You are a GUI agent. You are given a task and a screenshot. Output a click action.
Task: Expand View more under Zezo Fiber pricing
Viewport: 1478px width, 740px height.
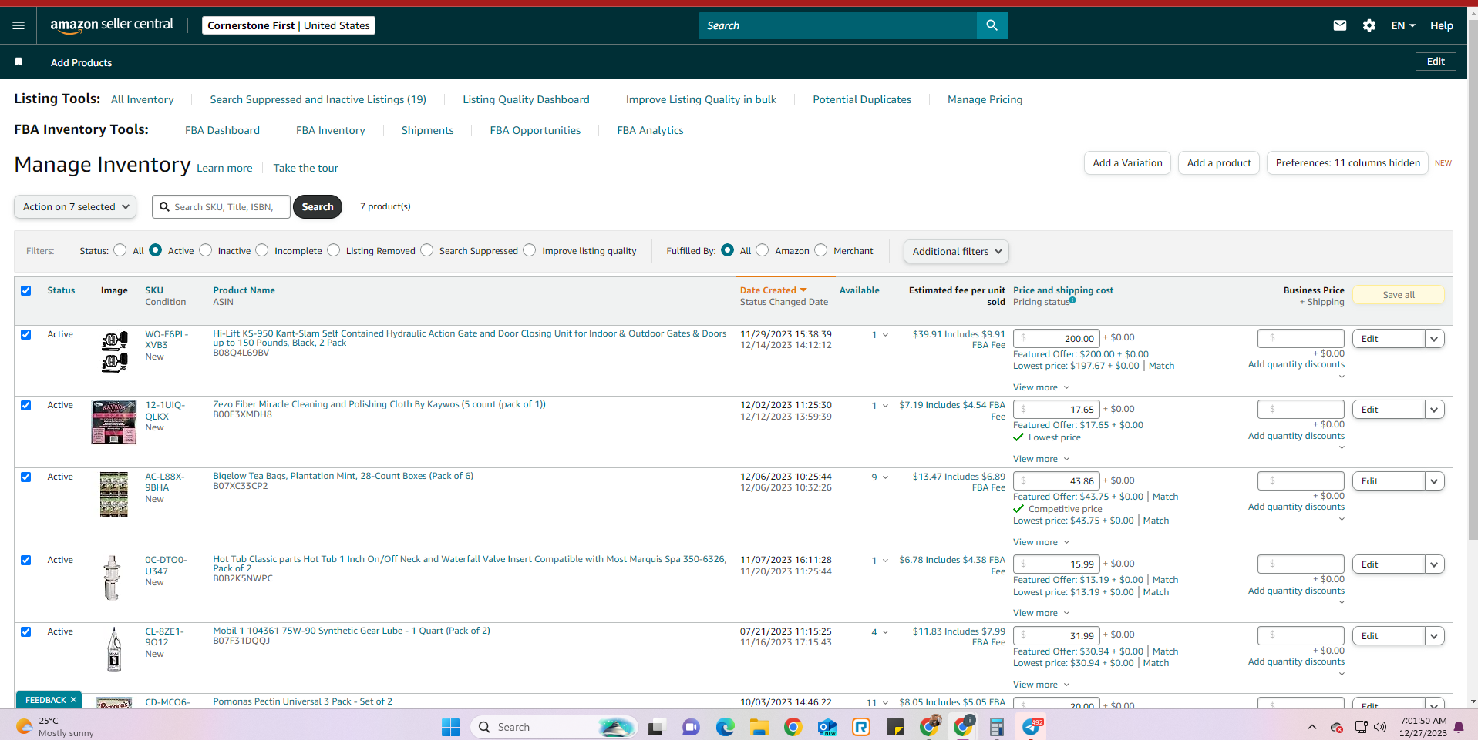tap(1041, 459)
